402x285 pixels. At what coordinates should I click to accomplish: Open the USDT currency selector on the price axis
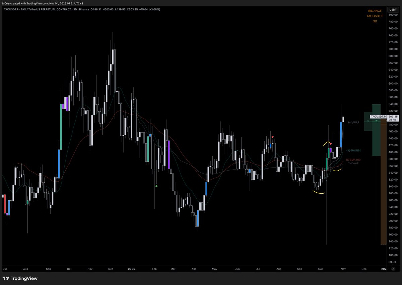(392, 9)
